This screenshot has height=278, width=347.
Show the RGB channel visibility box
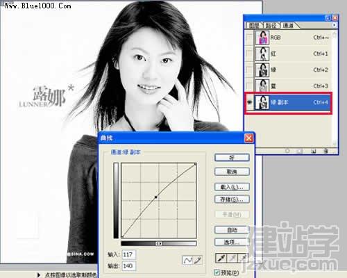pyautogui.click(x=249, y=38)
